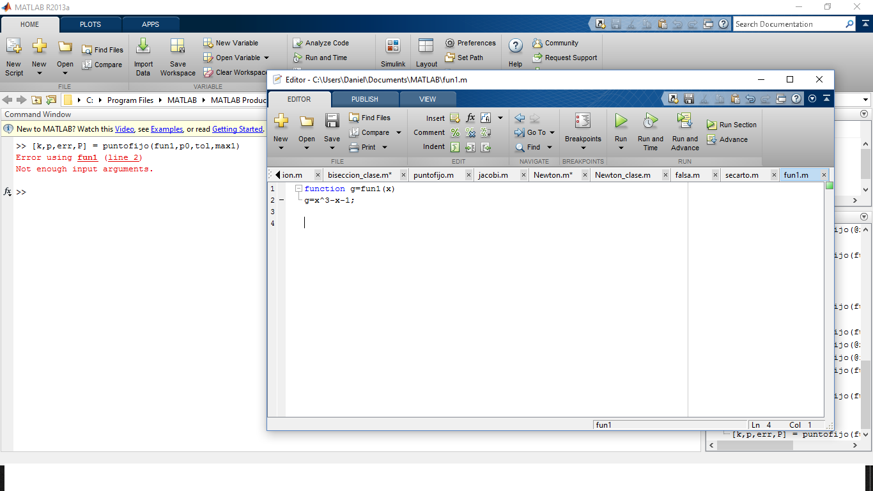Click Browse for folder icon in address bar

[50, 100]
